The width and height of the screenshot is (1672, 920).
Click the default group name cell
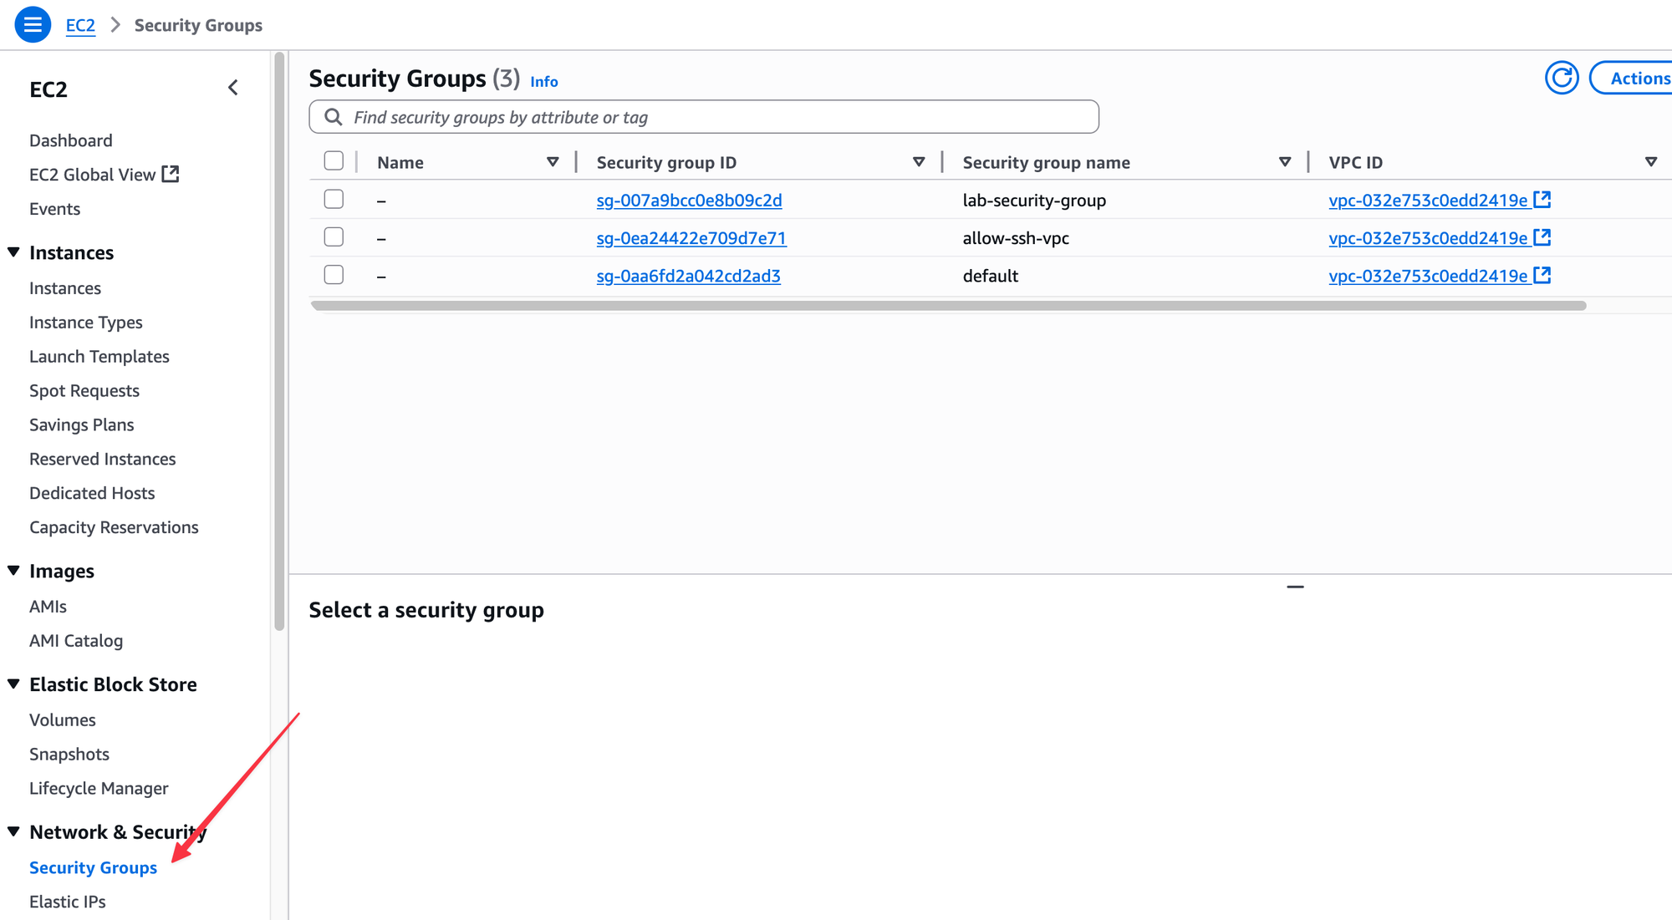click(x=991, y=276)
